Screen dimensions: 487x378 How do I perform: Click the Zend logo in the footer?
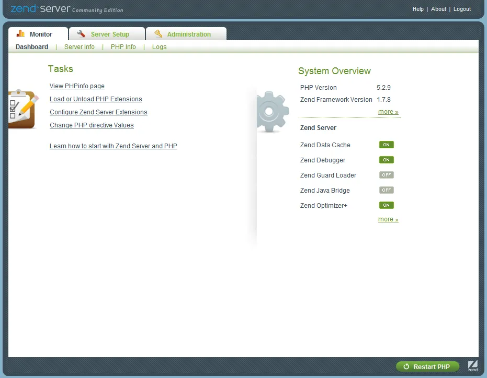(x=473, y=366)
